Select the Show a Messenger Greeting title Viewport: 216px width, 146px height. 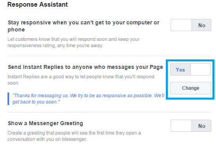(45, 123)
